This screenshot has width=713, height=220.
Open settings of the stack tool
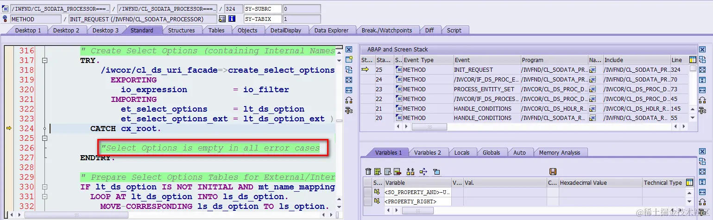pos(702,110)
